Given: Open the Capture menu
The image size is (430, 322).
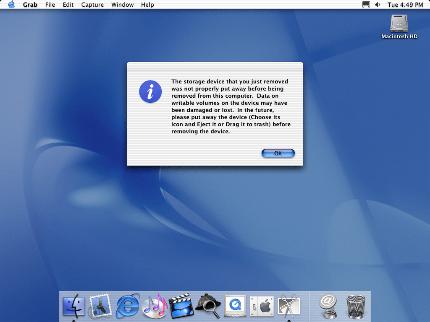Looking at the screenshot, I should pos(92,5).
